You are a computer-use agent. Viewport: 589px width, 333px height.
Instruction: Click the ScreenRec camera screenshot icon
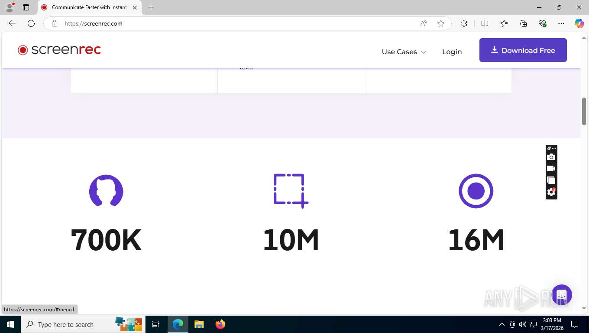pos(551,157)
